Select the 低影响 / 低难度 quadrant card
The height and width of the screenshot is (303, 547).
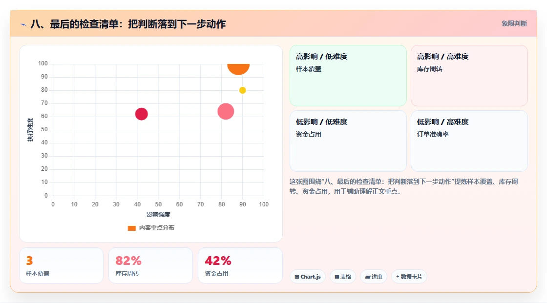coord(348,141)
